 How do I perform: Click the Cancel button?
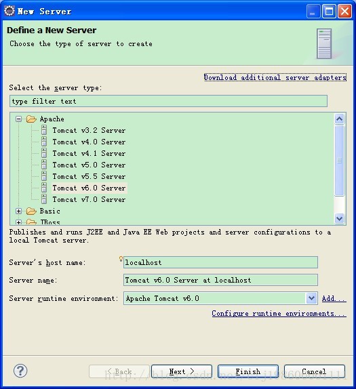click(314, 371)
